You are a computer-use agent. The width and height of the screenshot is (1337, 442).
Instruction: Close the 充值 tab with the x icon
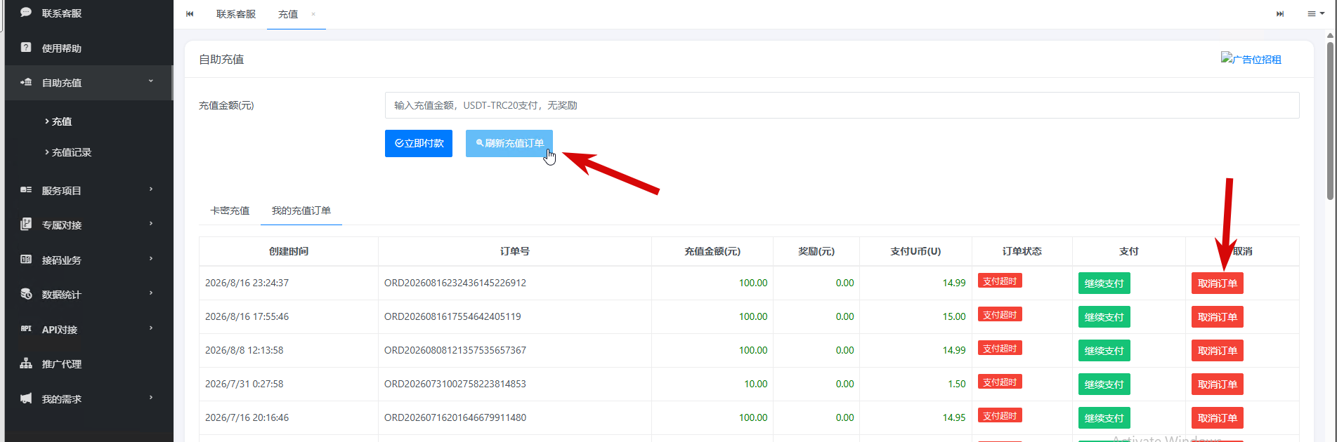313,14
